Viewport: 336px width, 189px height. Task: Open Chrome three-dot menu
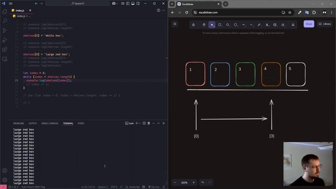pyautogui.click(x=331, y=13)
